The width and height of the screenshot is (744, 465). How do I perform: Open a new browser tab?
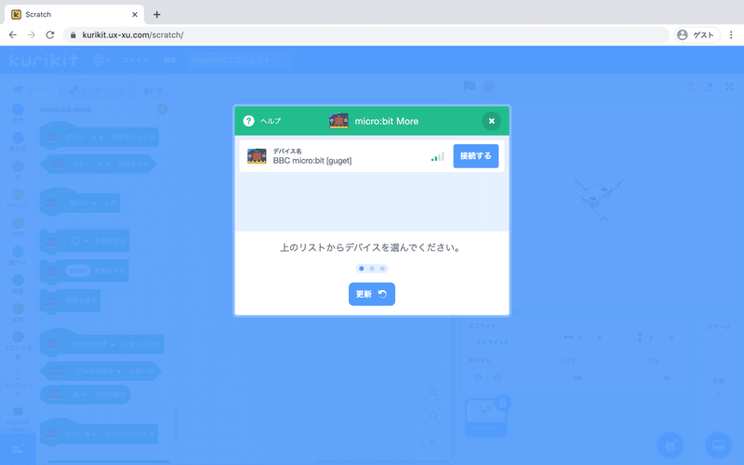[156, 14]
